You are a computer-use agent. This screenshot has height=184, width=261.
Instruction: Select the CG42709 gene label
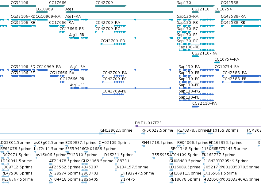(x=104, y=3)
